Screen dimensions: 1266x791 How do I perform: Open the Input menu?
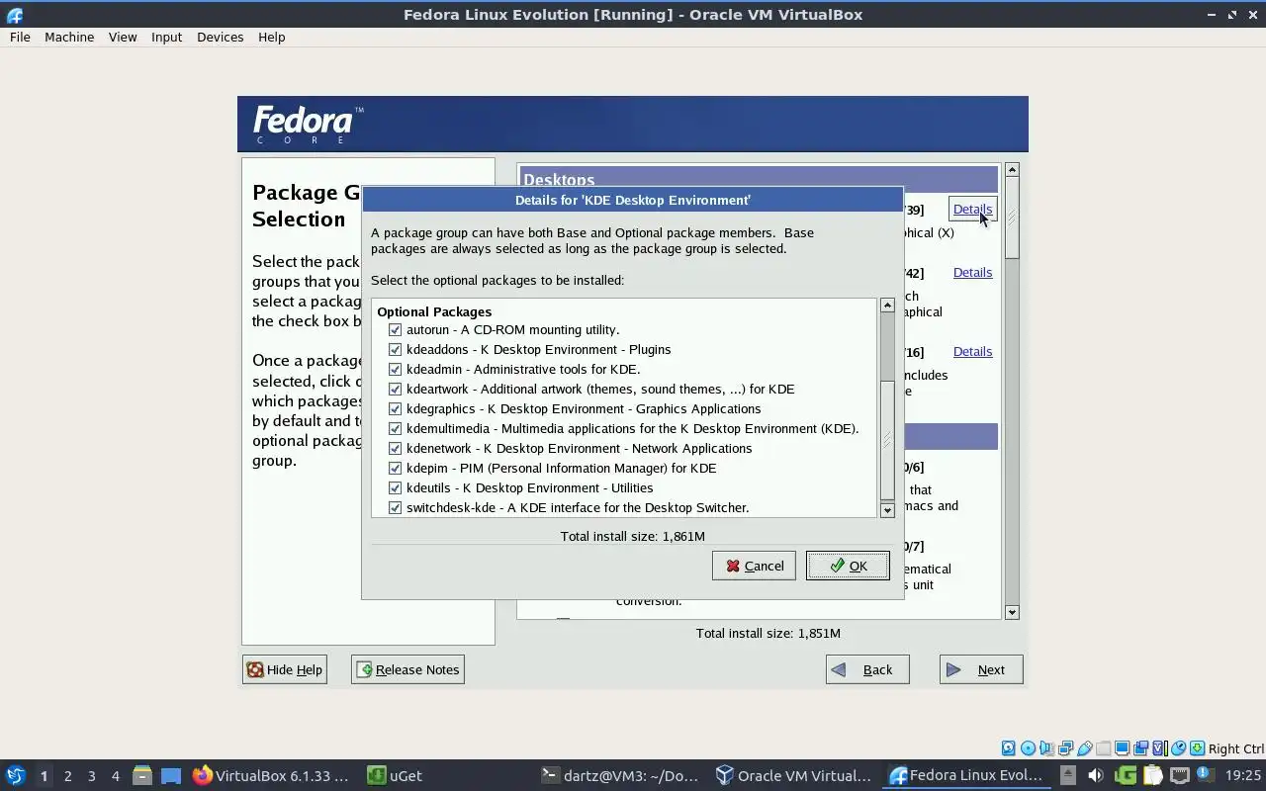click(166, 37)
